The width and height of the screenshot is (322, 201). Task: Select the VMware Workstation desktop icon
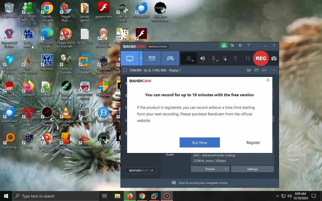pos(85,64)
